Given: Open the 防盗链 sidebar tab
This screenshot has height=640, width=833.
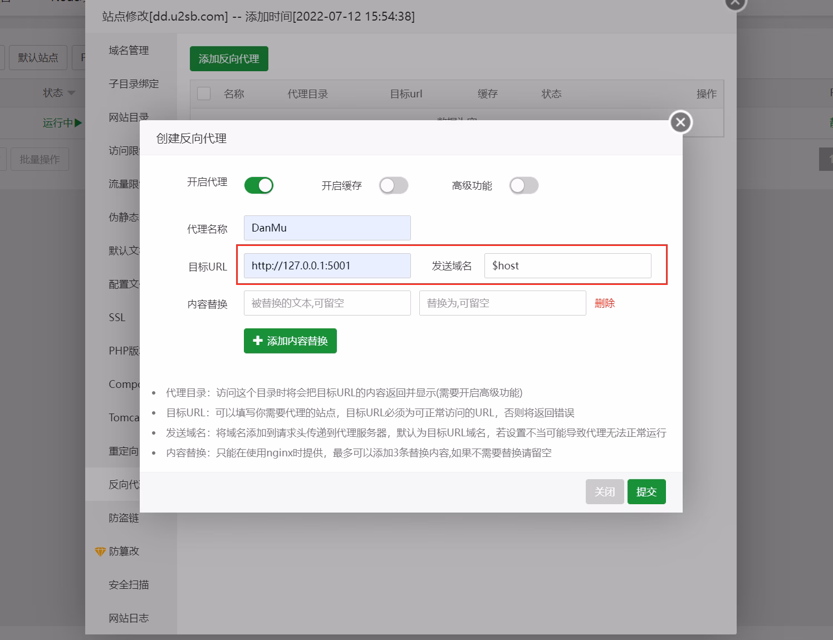Looking at the screenshot, I should coord(124,518).
